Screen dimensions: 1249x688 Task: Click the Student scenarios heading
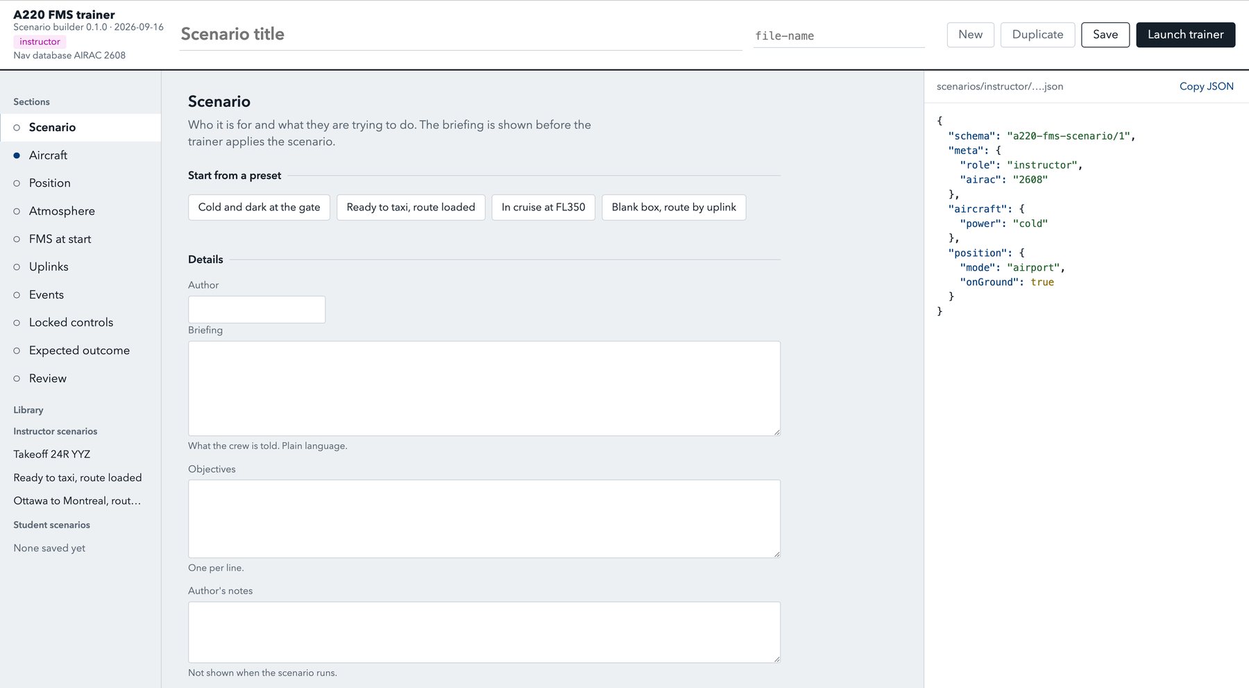(x=52, y=525)
